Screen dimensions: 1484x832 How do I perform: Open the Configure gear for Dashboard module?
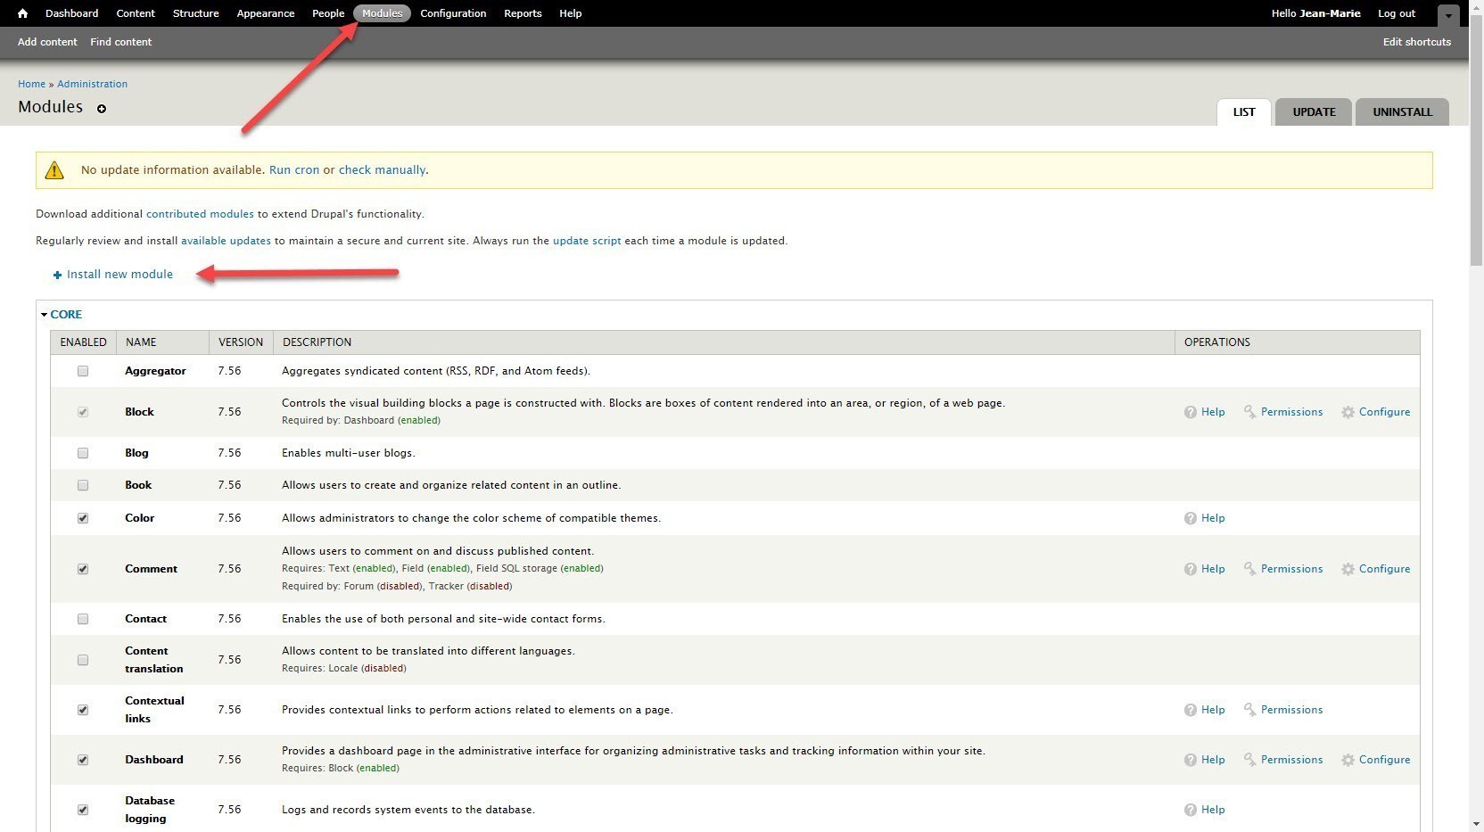tap(1348, 759)
